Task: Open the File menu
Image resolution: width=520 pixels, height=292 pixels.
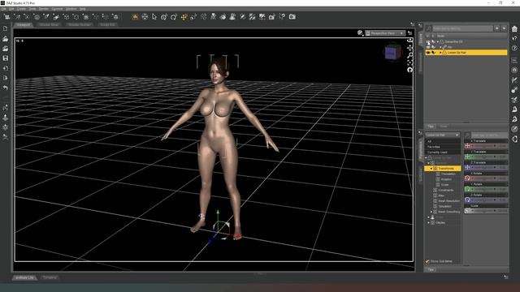Action: (4, 9)
